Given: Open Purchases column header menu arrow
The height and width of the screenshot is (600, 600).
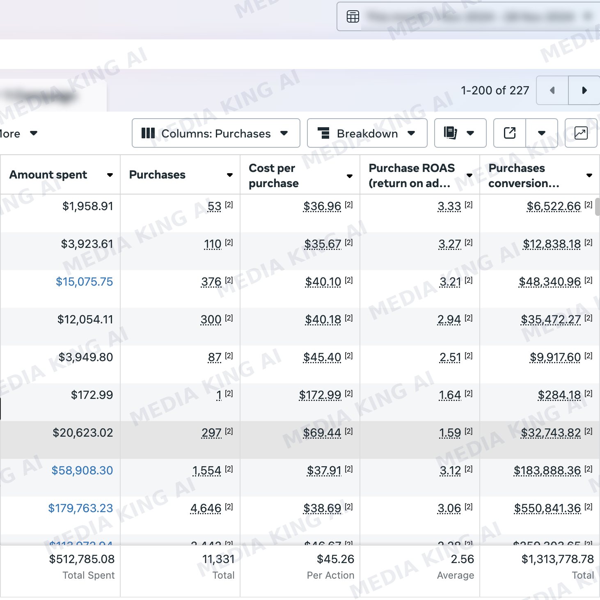Looking at the screenshot, I should coord(230,175).
